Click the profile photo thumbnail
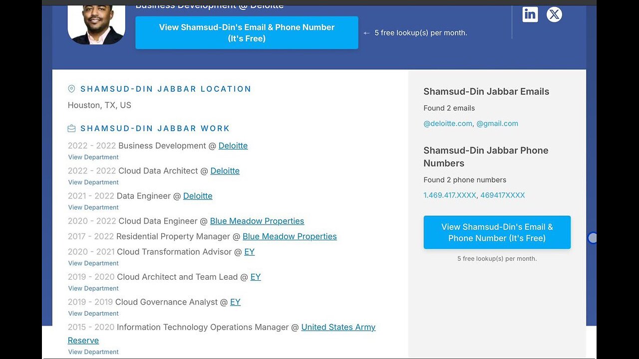Screen dimensions: 639x359 point(96,25)
